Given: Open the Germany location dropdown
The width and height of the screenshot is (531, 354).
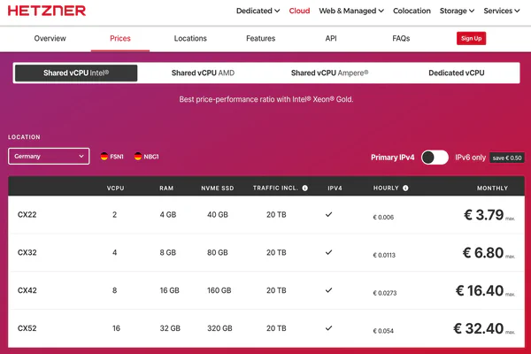Looking at the screenshot, I should (49, 156).
